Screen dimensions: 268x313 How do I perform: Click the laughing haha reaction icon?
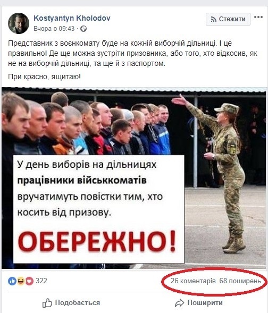pyautogui.click(x=21, y=281)
